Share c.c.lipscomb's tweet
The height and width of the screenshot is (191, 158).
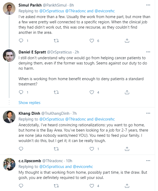pos(127,186)
